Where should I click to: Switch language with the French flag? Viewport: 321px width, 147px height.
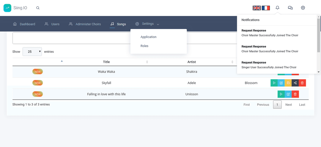pos(266,8)
